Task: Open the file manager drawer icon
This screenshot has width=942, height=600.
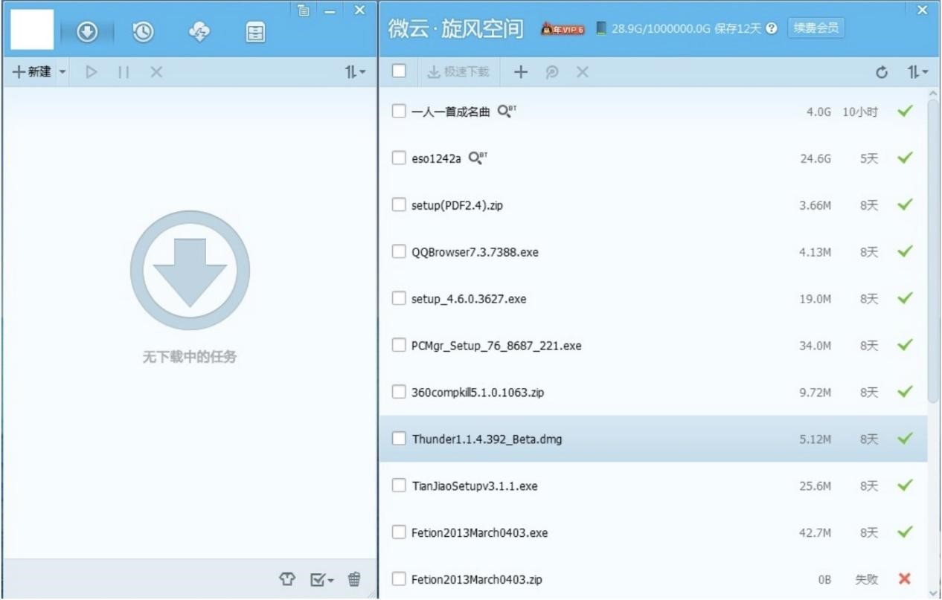Action: point(255,32)
